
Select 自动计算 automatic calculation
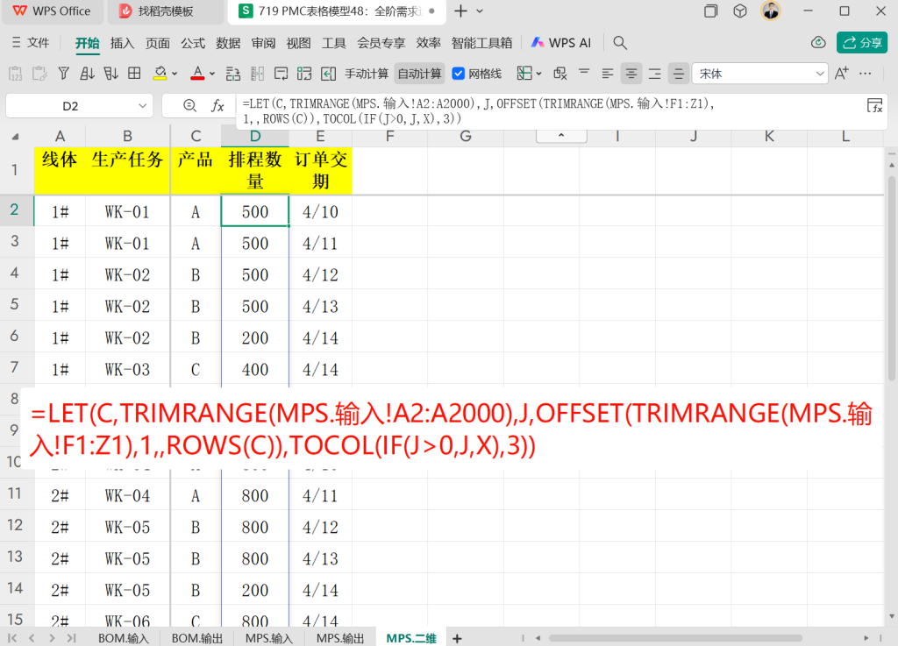[419, 74]
